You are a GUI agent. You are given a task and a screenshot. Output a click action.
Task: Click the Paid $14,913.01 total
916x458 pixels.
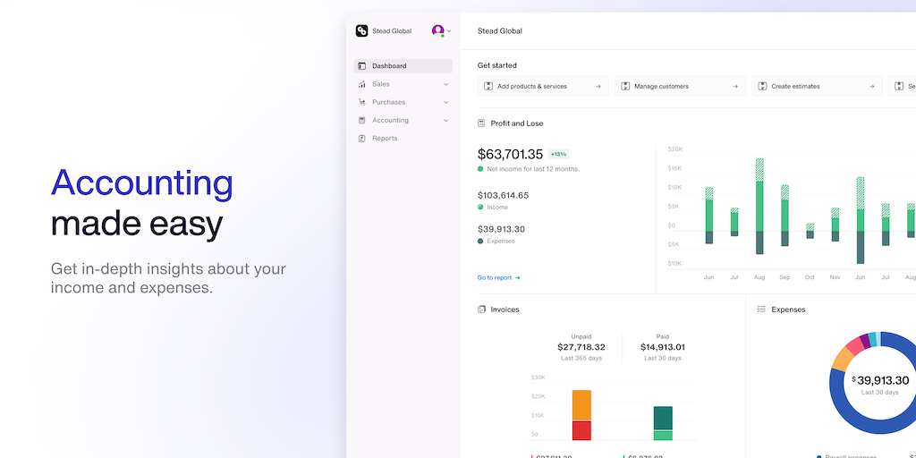pos(663,347)
